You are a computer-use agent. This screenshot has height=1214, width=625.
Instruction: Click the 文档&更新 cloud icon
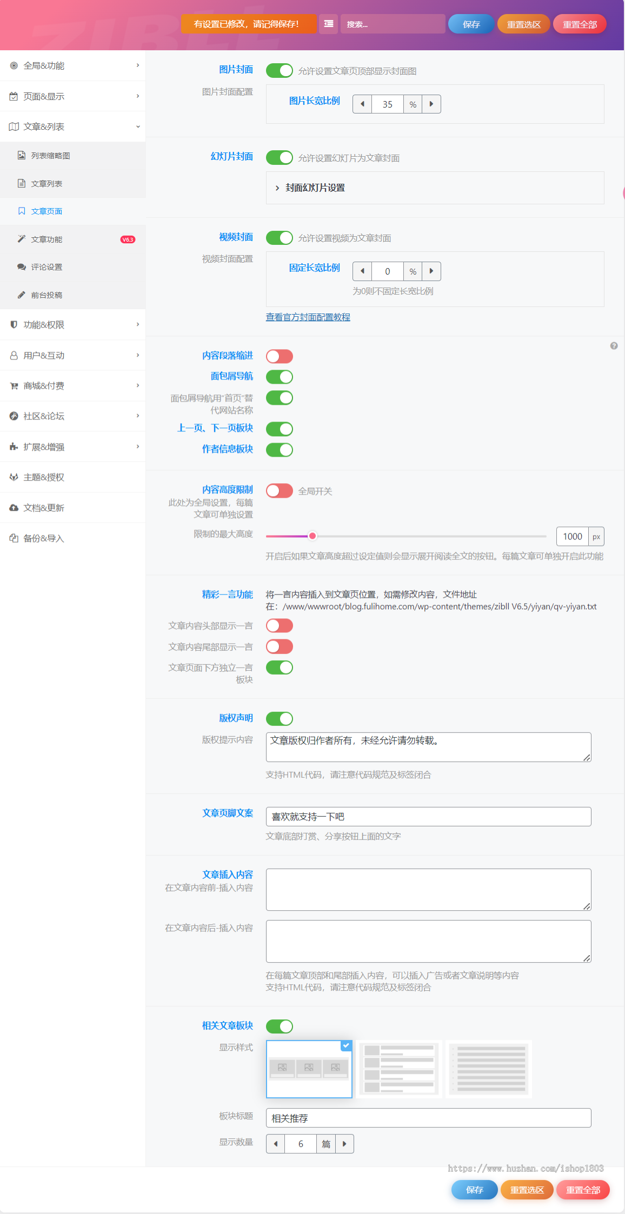click(14, 508)
